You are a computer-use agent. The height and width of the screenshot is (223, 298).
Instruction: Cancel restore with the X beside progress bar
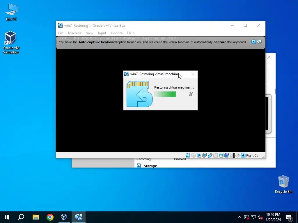pyautogui.click(x=191, y=94)
